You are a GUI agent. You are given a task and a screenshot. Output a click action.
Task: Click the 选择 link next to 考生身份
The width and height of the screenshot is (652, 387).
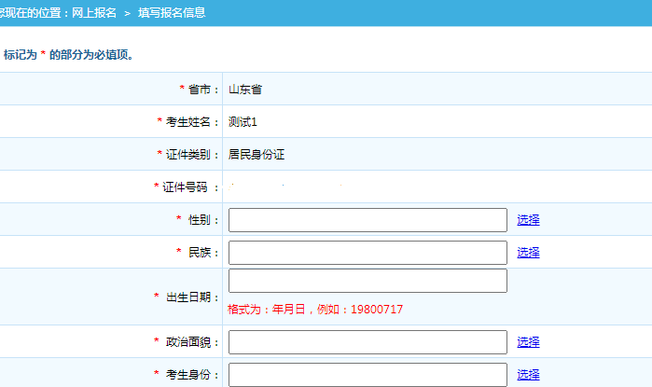528,375
